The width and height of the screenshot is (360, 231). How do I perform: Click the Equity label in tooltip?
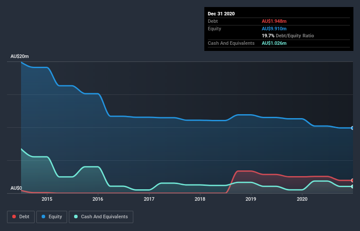(214, 29)
